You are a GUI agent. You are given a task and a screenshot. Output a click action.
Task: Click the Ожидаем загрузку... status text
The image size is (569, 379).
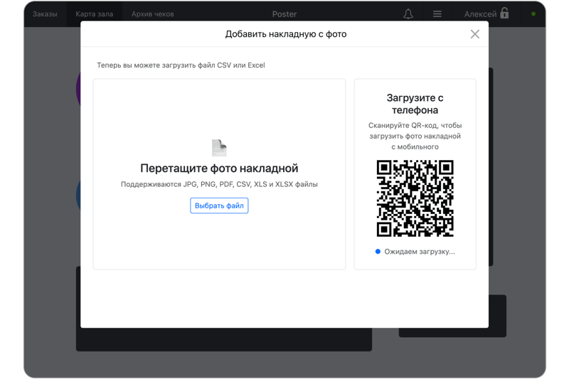tap(420, 252)
